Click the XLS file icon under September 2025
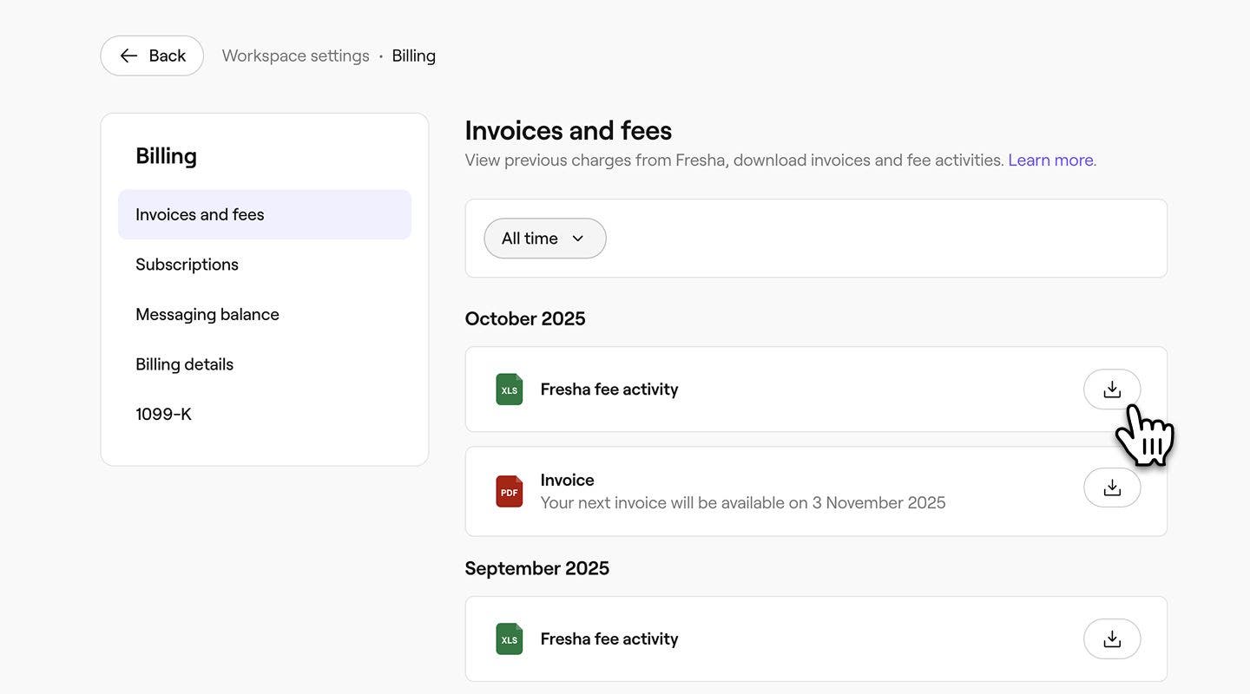1250x694 pixels. (510, 639)
